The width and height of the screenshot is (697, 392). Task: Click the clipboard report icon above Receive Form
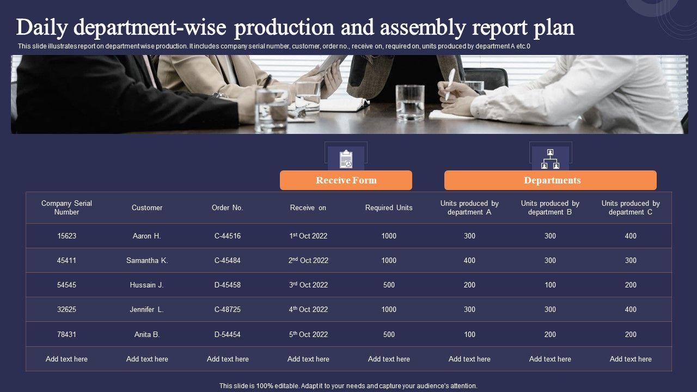pos(346,159)
